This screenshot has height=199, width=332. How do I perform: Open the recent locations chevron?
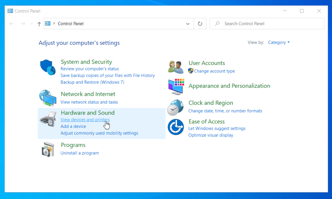[31, 24]
